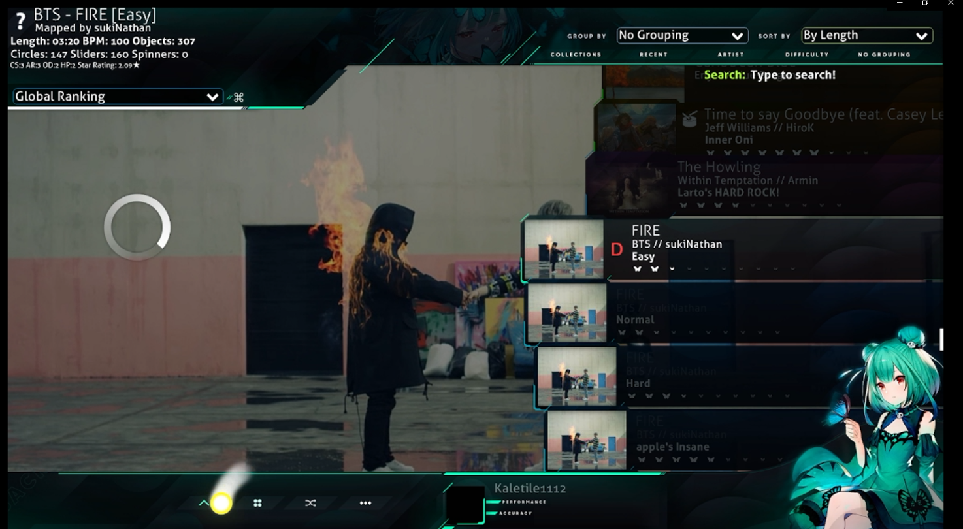This screenshot has width=963, height=529.
Task: Select the FIRE apple's Insane difficulty
Action: 745,440
